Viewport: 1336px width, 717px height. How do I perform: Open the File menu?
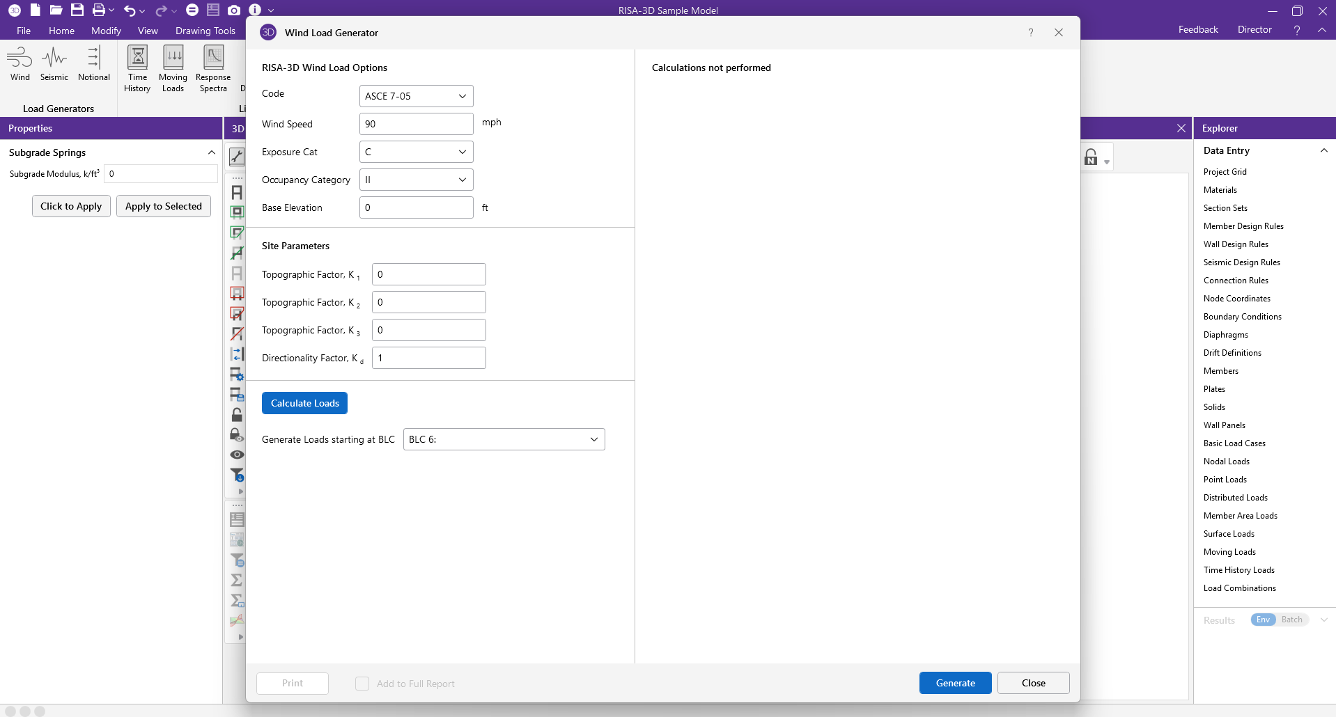point(24,31)
